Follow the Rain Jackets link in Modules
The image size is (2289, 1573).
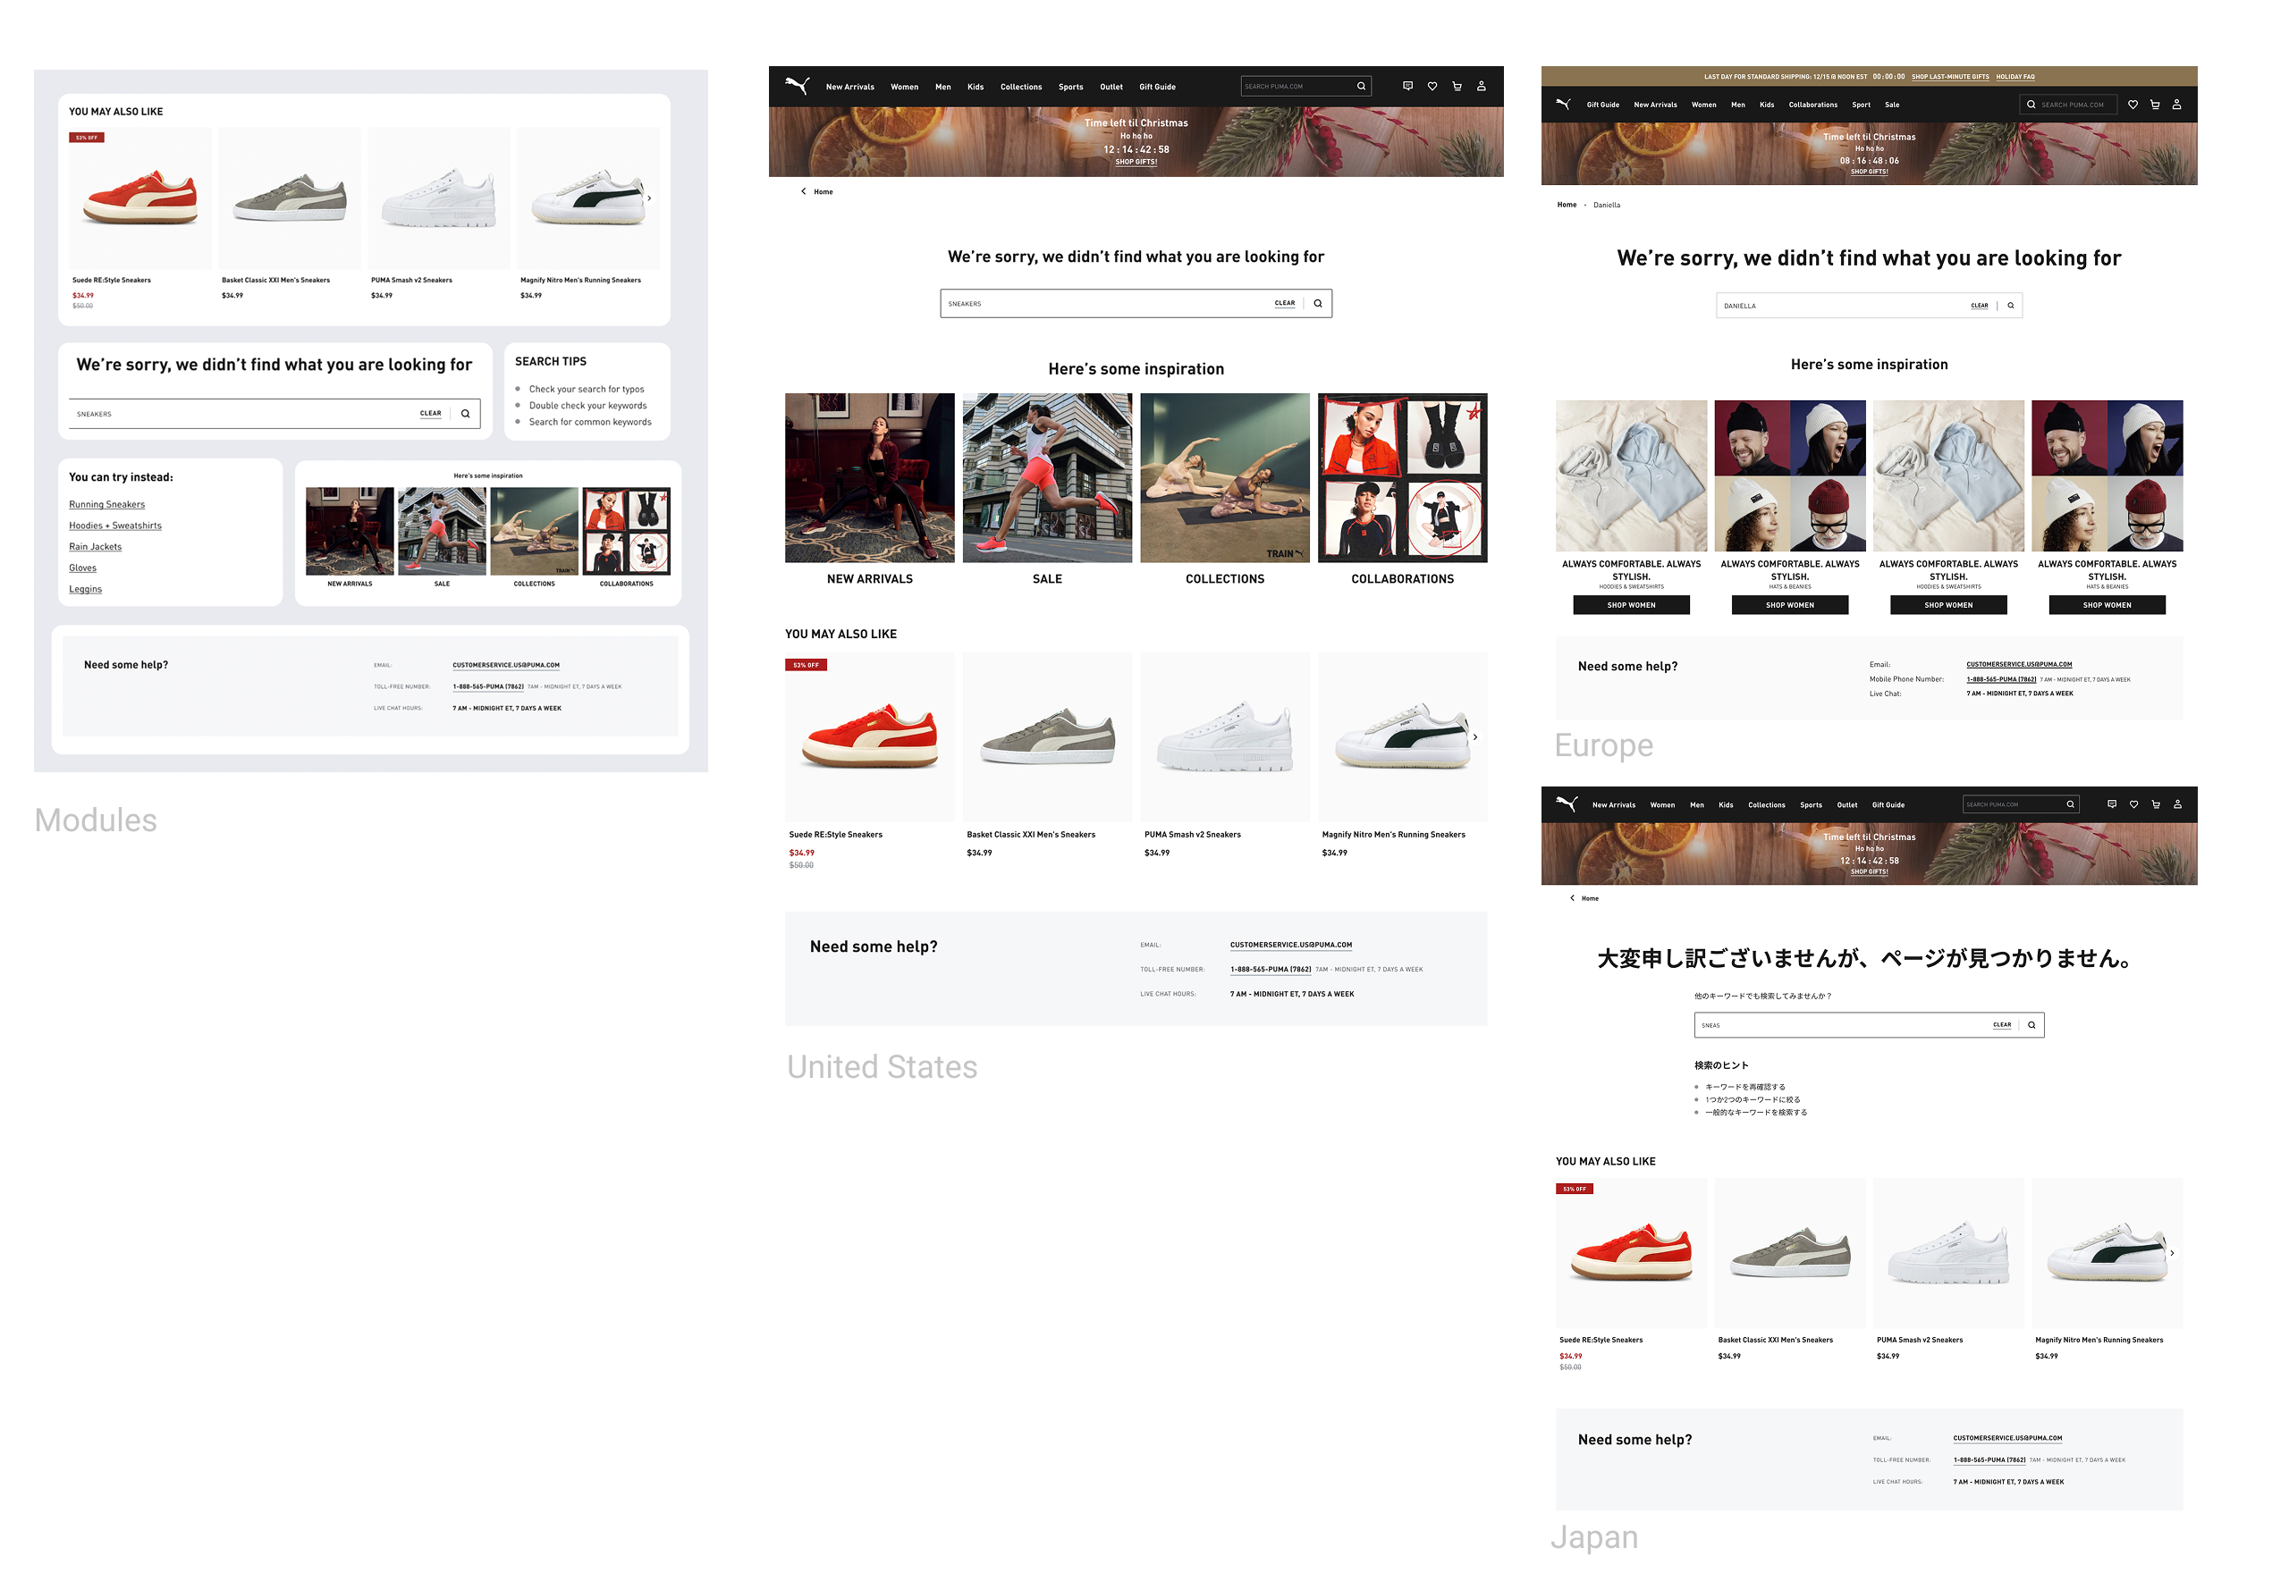tap(96, 547)
